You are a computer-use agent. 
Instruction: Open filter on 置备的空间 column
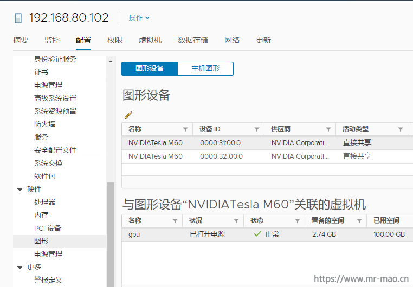tap(359, 221)
